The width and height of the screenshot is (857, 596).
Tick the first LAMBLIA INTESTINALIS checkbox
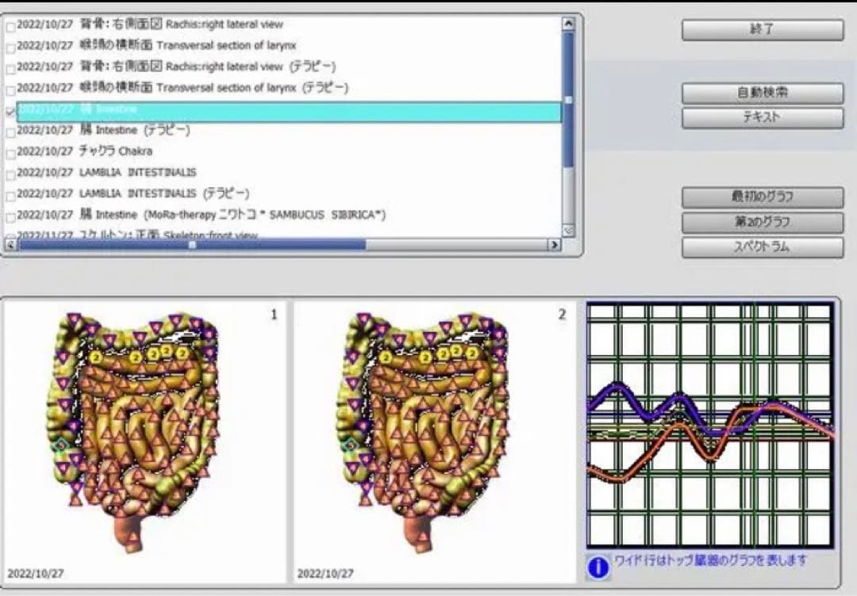coord(10,174)
